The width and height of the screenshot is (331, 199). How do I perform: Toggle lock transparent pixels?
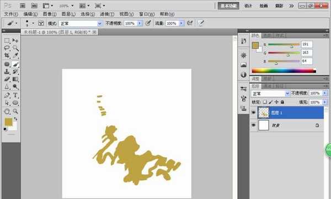coord(265,102)
